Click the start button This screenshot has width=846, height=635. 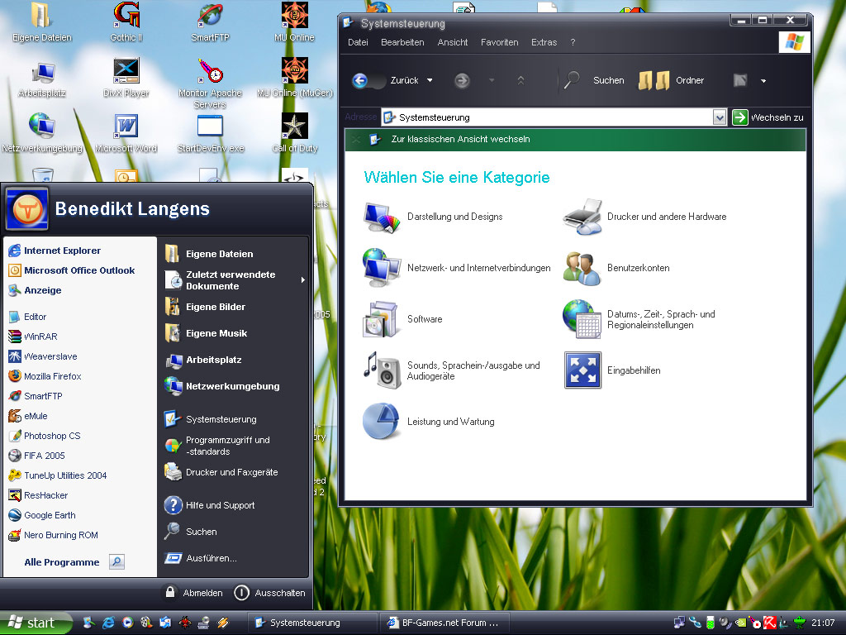click(36, 623)
